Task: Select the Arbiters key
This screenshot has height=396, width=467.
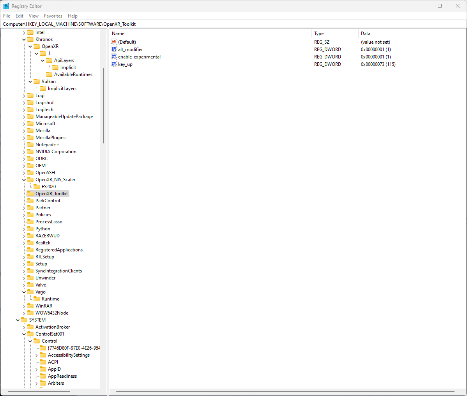Action: (x=56, y=383)
